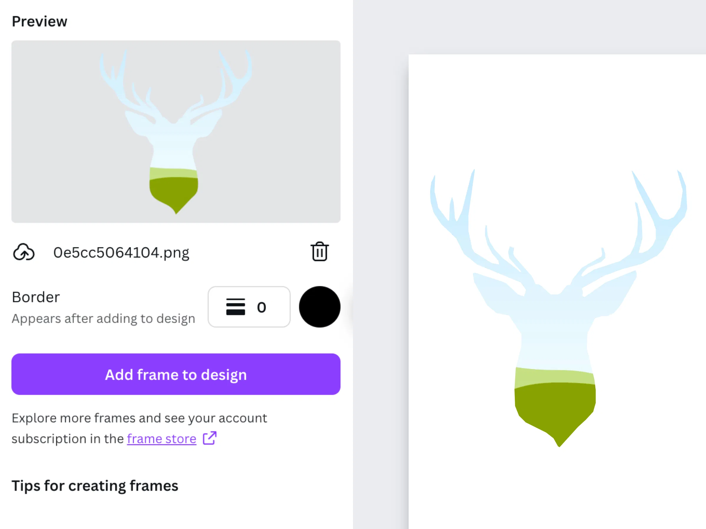Click Add frame to design button
This screenshot has height=529, width=706.
[x=176, y=374]
